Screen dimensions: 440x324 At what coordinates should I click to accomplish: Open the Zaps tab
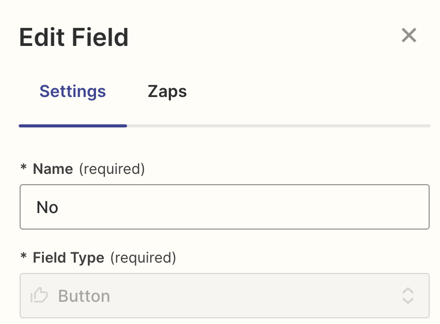coord(167,92)
